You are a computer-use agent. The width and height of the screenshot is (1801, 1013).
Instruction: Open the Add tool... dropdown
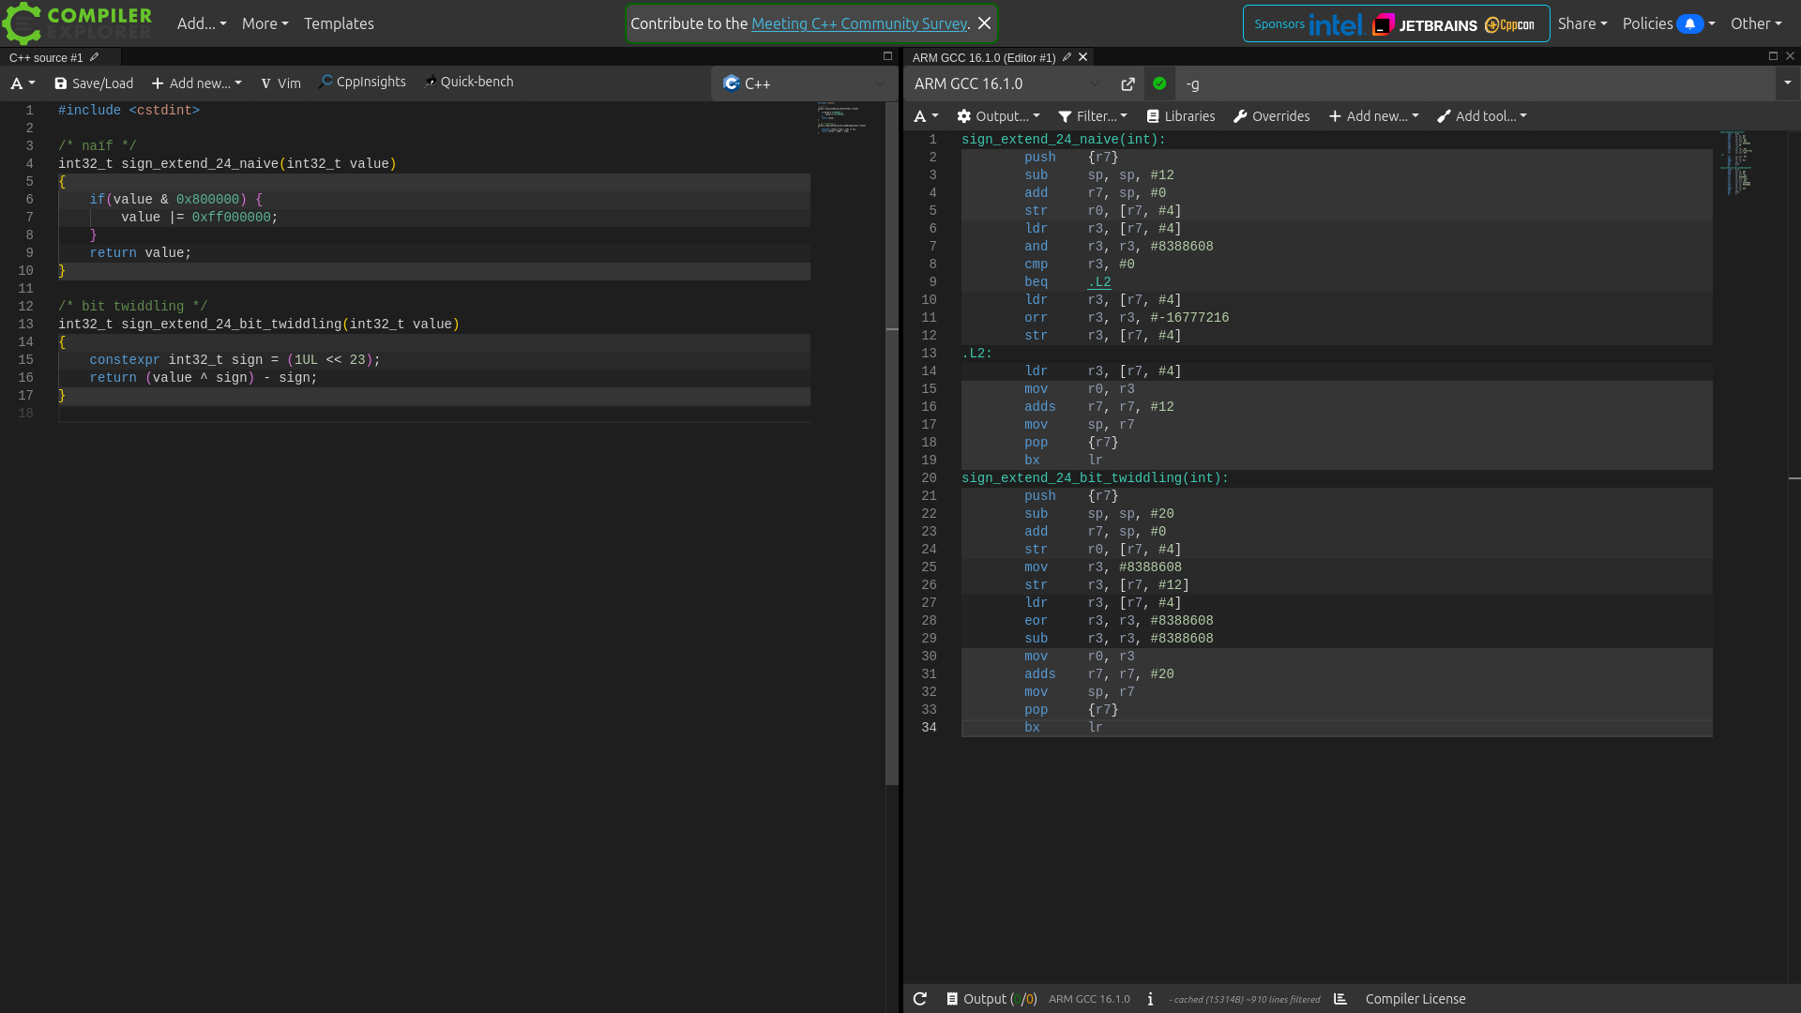[1482, 116]
